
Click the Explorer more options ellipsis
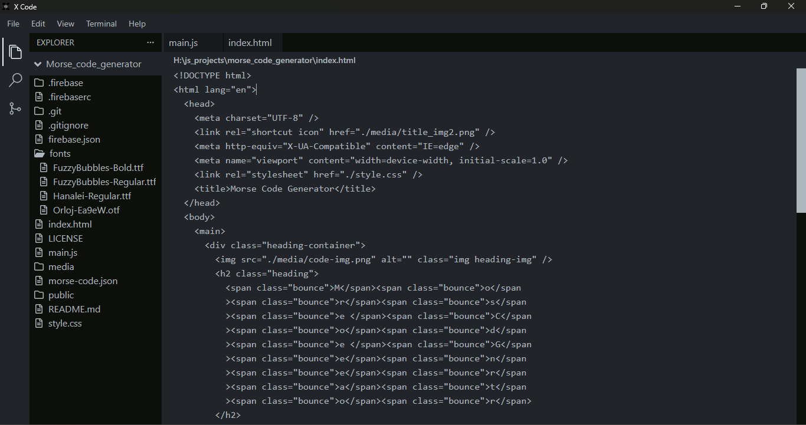click(x=150, y=42)
